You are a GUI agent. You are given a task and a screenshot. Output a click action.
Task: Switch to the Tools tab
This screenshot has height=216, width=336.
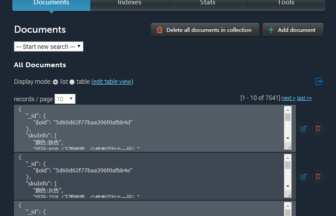click(x=286, y=5)
